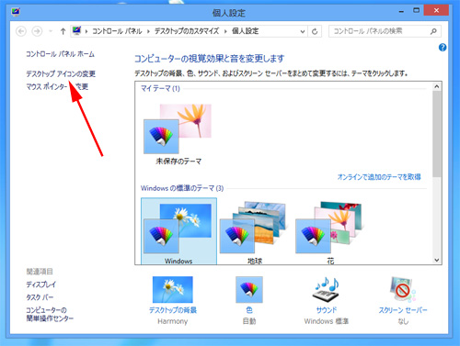Click the theme list scroll up arrow
Image resolution: width=460 pixels, height=346 pixels.
tap(437, 86)
